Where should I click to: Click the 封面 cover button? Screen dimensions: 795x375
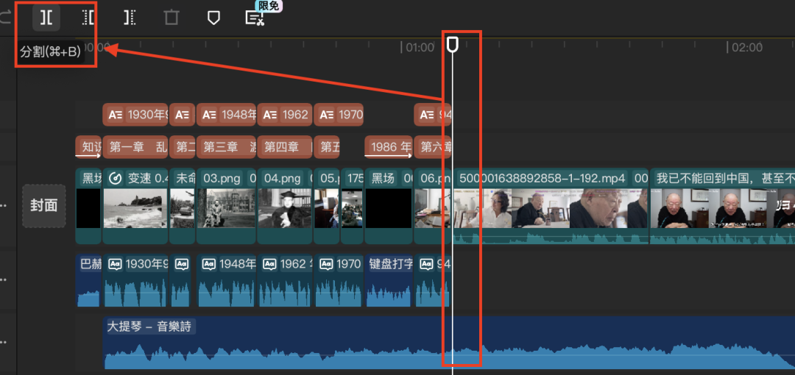tap(44, 206)
